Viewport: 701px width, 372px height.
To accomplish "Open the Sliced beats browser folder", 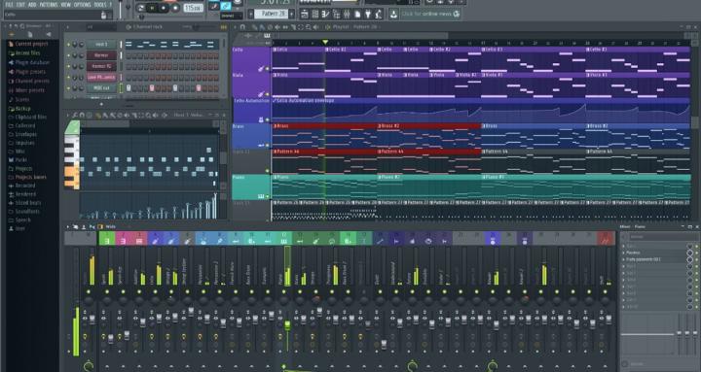I will click(28, 203).
